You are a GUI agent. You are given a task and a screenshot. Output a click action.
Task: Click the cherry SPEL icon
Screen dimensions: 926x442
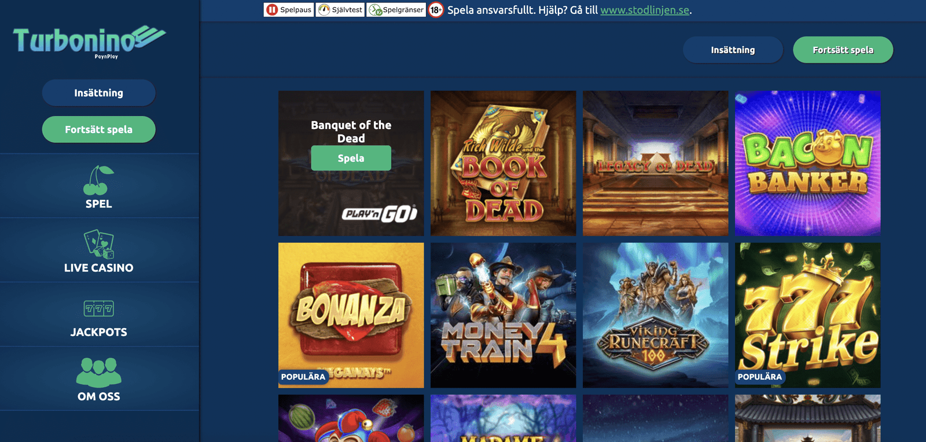tap(98, 180)
